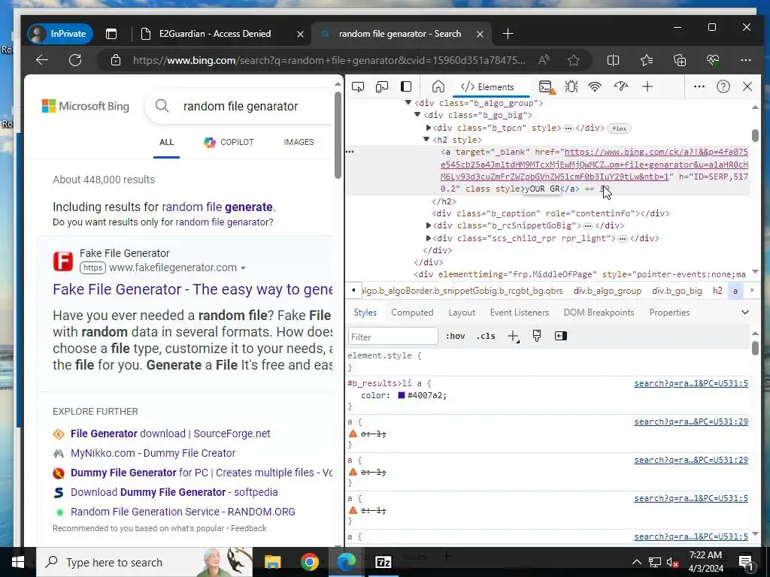View site information lock icon
Image resolution: width=770 pixels, height=577 pixels.
[x=115, y=60]
